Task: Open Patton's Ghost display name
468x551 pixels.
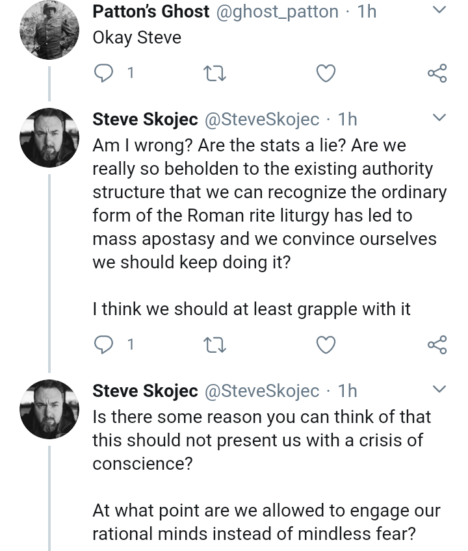Action: pyautogui.click(x=151, y=12)
